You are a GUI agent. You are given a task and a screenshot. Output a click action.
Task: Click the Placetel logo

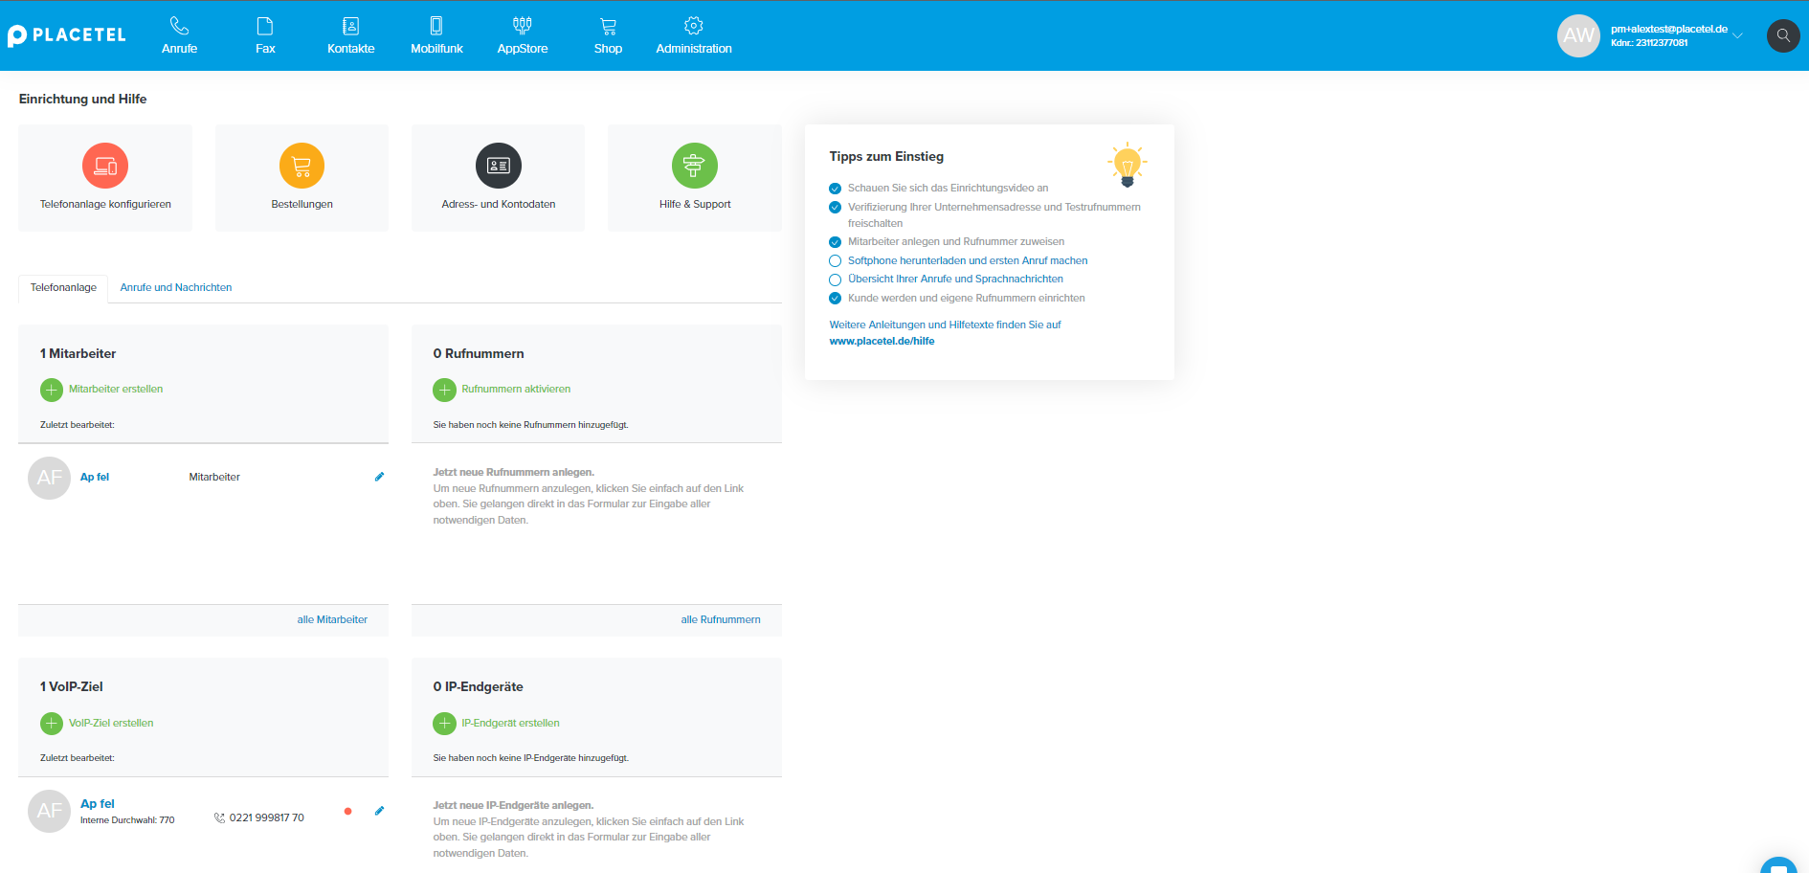coord(67,35)
